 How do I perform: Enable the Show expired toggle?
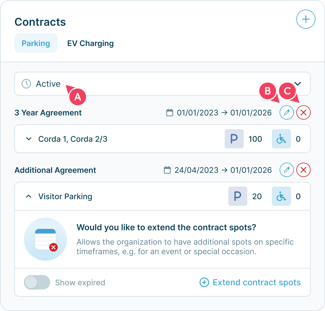point(37,282)
